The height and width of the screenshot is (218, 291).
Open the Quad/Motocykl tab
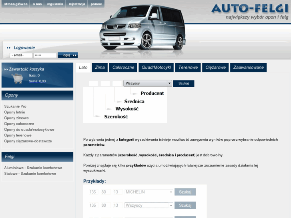pos(156,67)
